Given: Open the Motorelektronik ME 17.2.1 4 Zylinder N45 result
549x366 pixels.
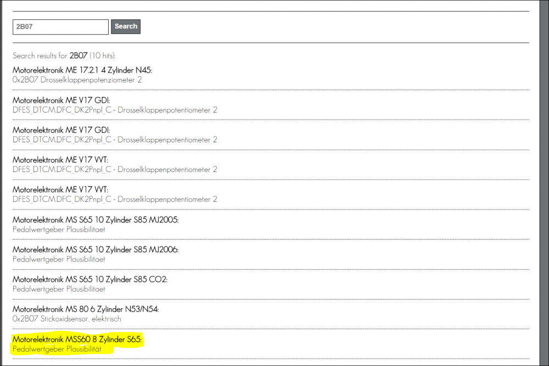Looking at the screenshot, I should coord(82,70).
